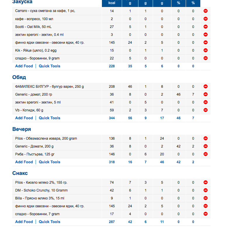The image size is (226, 228).
Task: Delete the Kik Яйце entry
Action: (205, 50)
